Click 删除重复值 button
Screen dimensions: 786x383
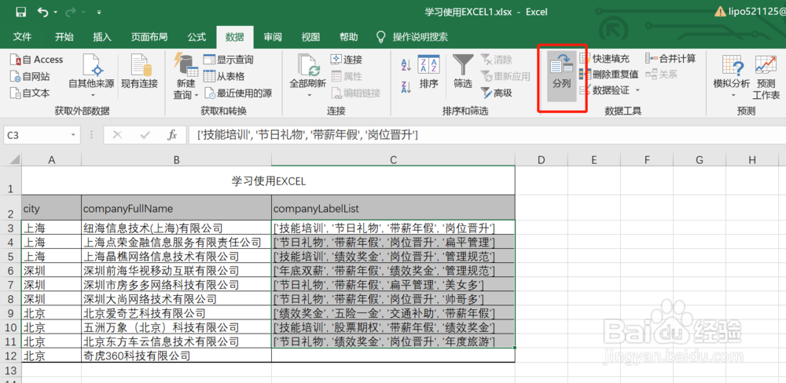pyautogui.click(x=609, y=75)
